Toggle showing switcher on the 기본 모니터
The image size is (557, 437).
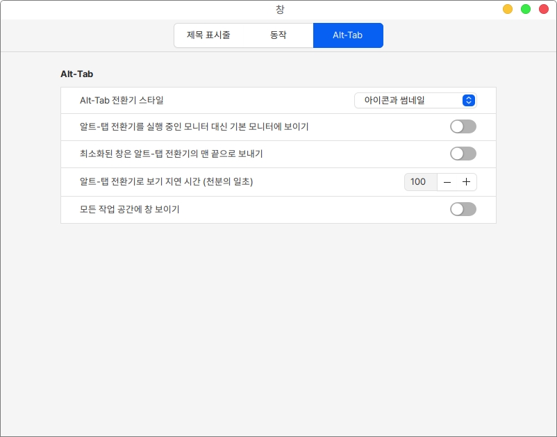point(463,126)
